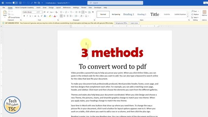The image size is (208, 117).
Task: Open the Paragraph dialog launcher
Action: (95, 20)
